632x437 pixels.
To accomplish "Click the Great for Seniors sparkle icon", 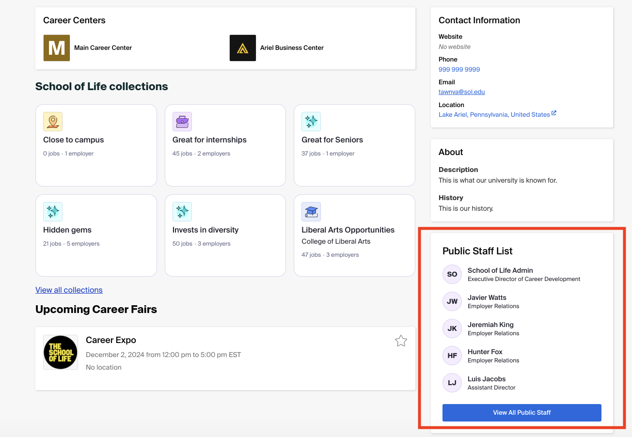I will tap(311, 122).
